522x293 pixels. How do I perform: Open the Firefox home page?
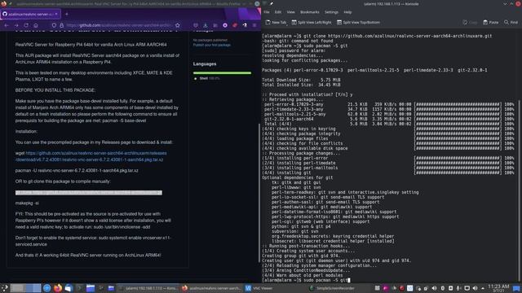click(36, 25)
